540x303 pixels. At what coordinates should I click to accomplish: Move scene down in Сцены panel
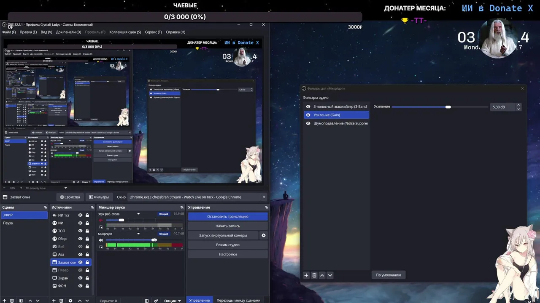pos(38,300)
